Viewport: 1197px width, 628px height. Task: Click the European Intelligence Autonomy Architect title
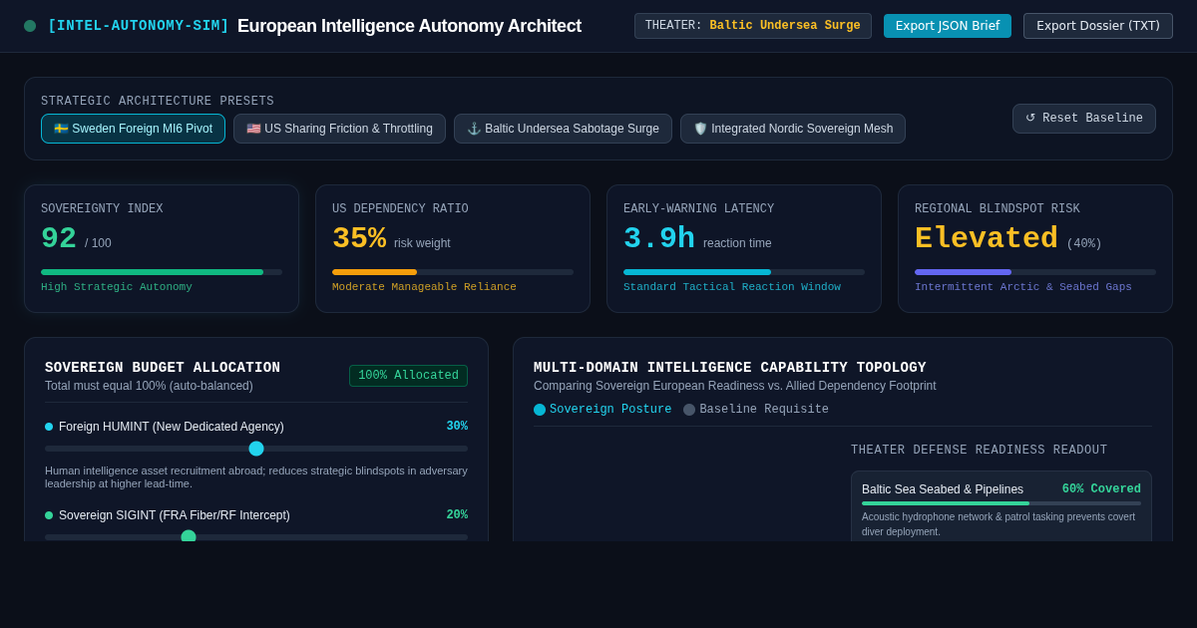point(409,26)
